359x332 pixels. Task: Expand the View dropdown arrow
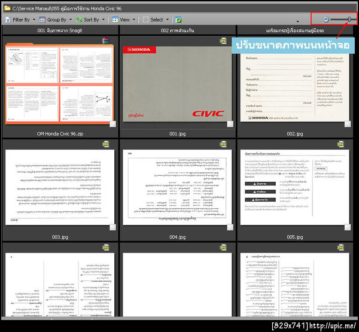tap(133, 20)
